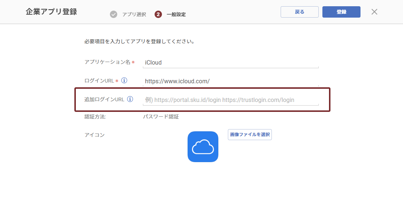Click the 画像ファイルを選択 button
The height and width of the screenshot is (201, 403).
(250, 135)
